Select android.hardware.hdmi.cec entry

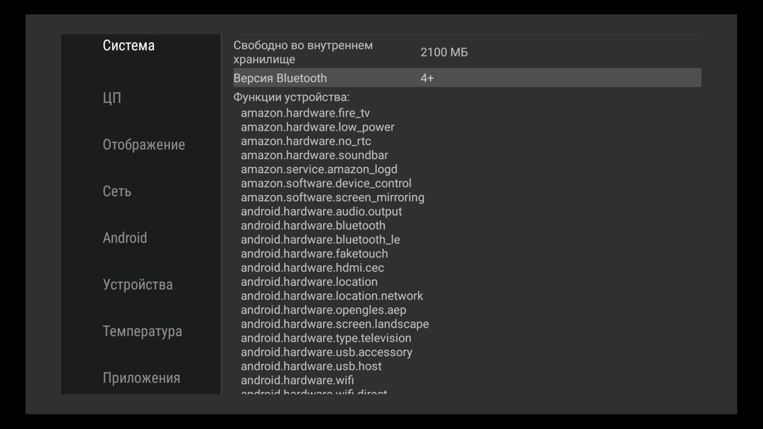tap(312, 268)
